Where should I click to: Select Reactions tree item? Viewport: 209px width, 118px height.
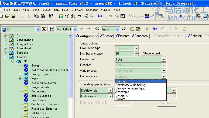coord(39,100)
